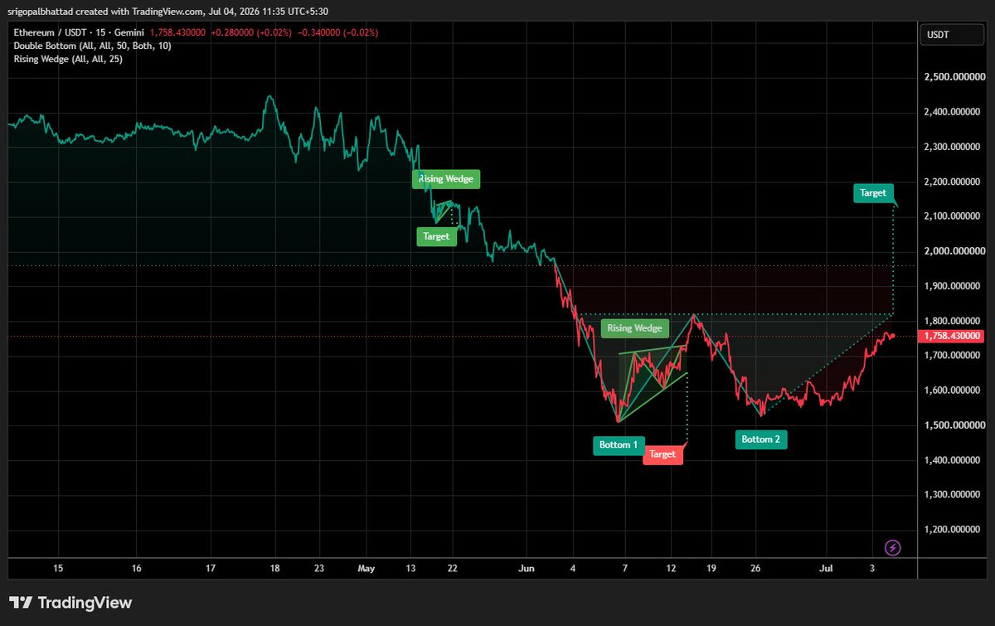995x626 pixels.
Task: Click the 1,900.000000 price axis value
Action: click(954, 286)
